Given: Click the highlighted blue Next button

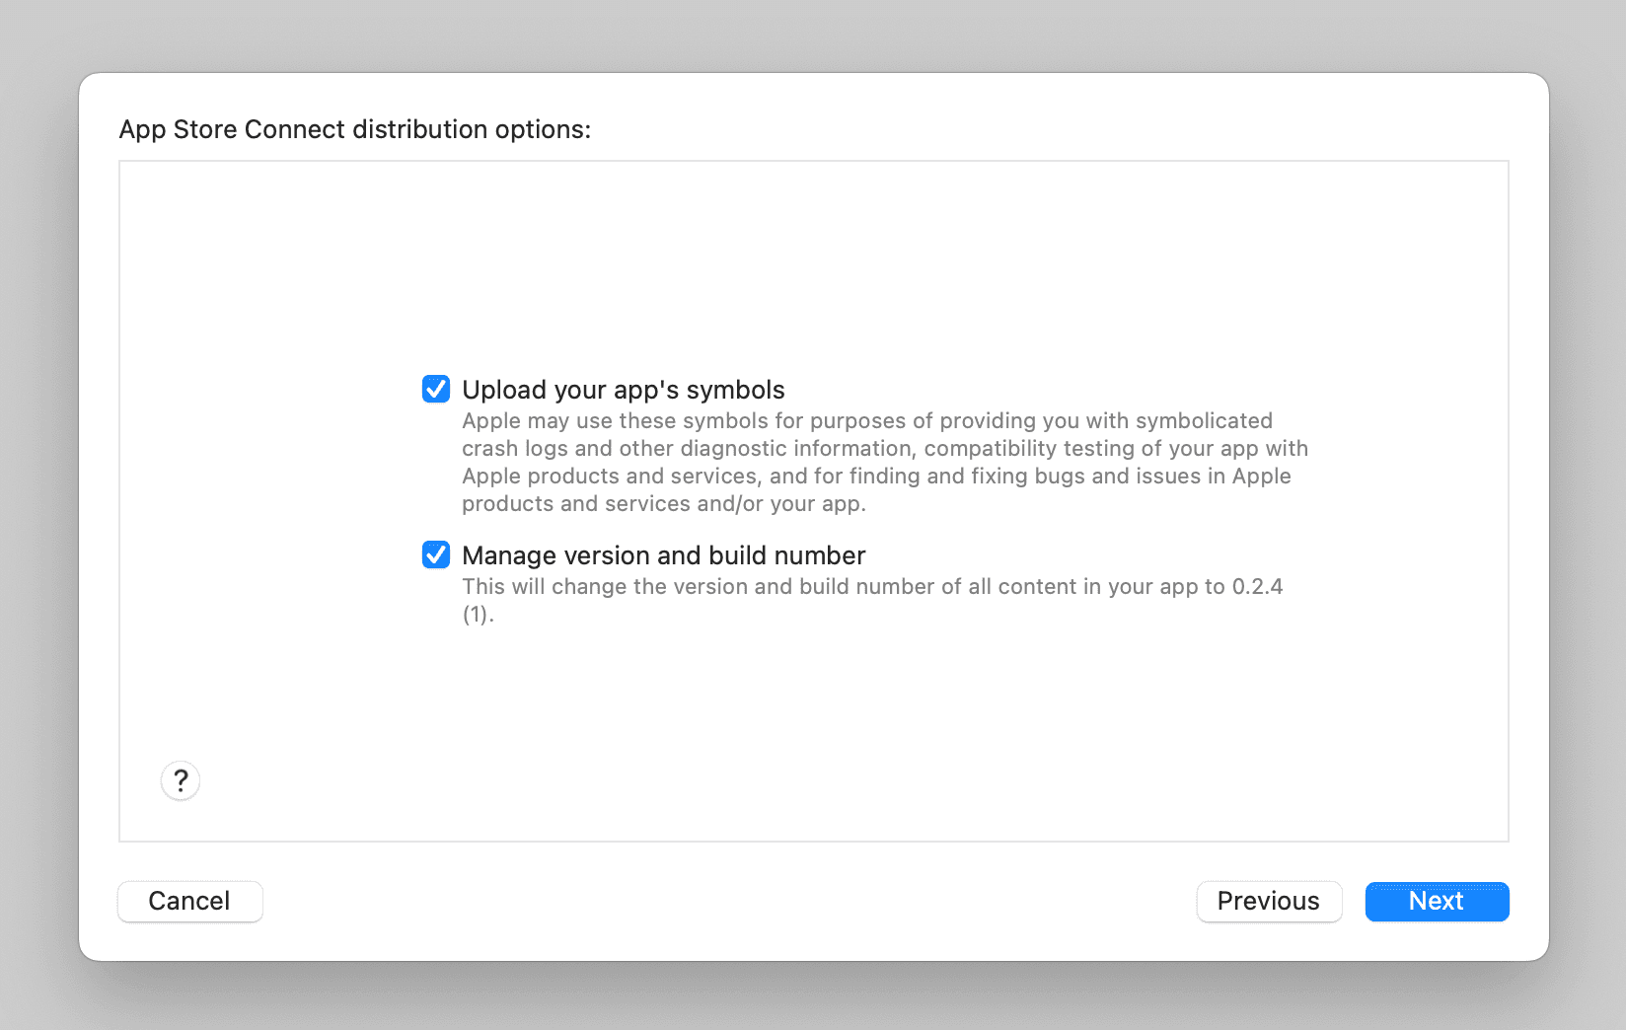Looking at the screenshot, I should coord(1437,901).
